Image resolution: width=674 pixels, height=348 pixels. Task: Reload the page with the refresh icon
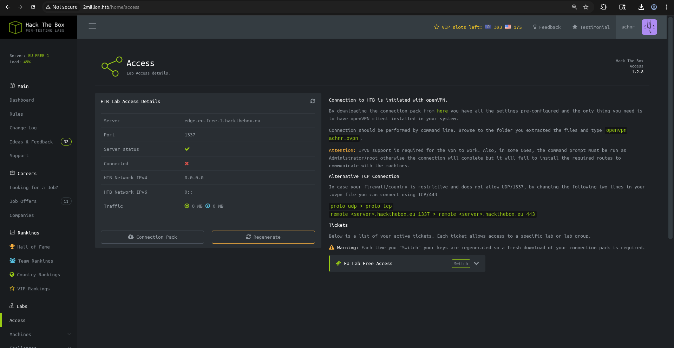coord(33,7)
